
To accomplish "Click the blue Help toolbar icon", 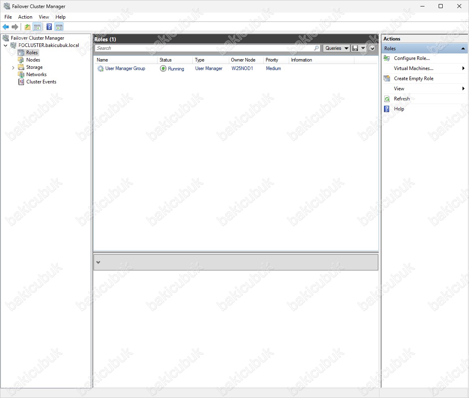I will [x=49, y=27].
